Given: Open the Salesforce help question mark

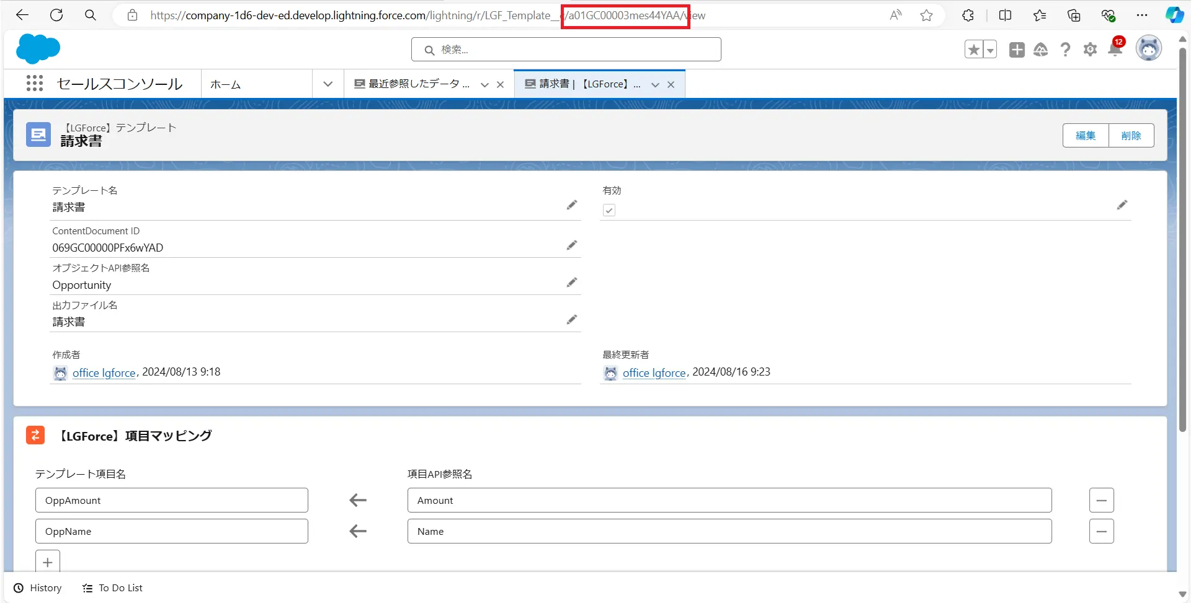Looking at the screenshot, I should (x=1065, y=50).
